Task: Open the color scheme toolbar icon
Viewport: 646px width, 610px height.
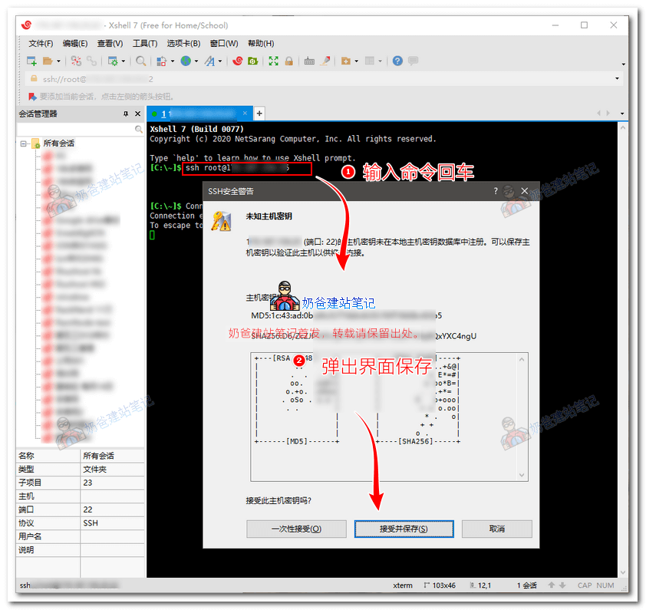Action: tap(162, 60)
